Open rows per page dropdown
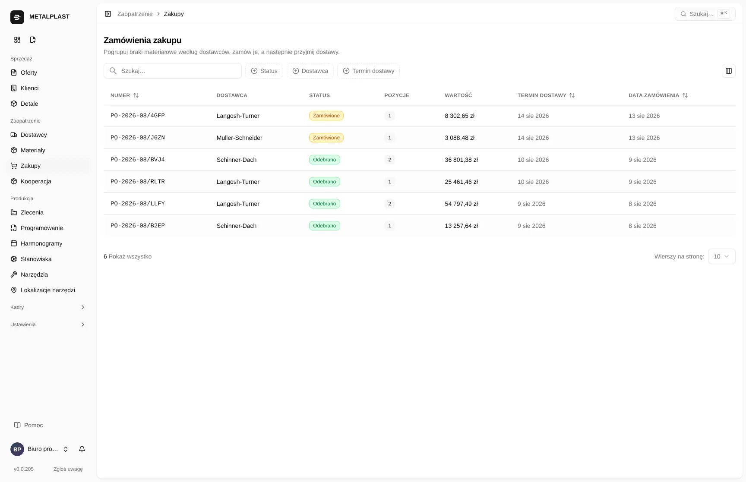This screenshot has width=746, height=482. 721,256
